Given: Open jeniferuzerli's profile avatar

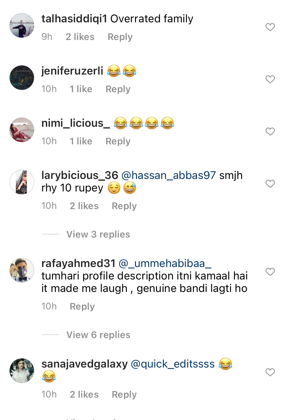Looking at the screenshot, I should point(22,78).
